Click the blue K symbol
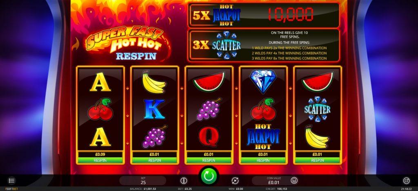 (154, 109)
